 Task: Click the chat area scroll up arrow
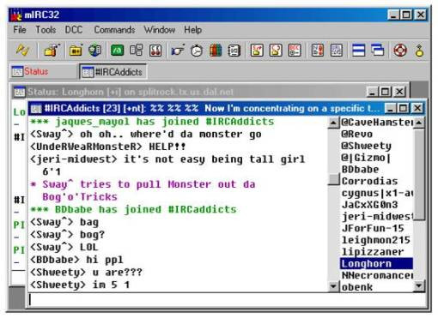333,123
